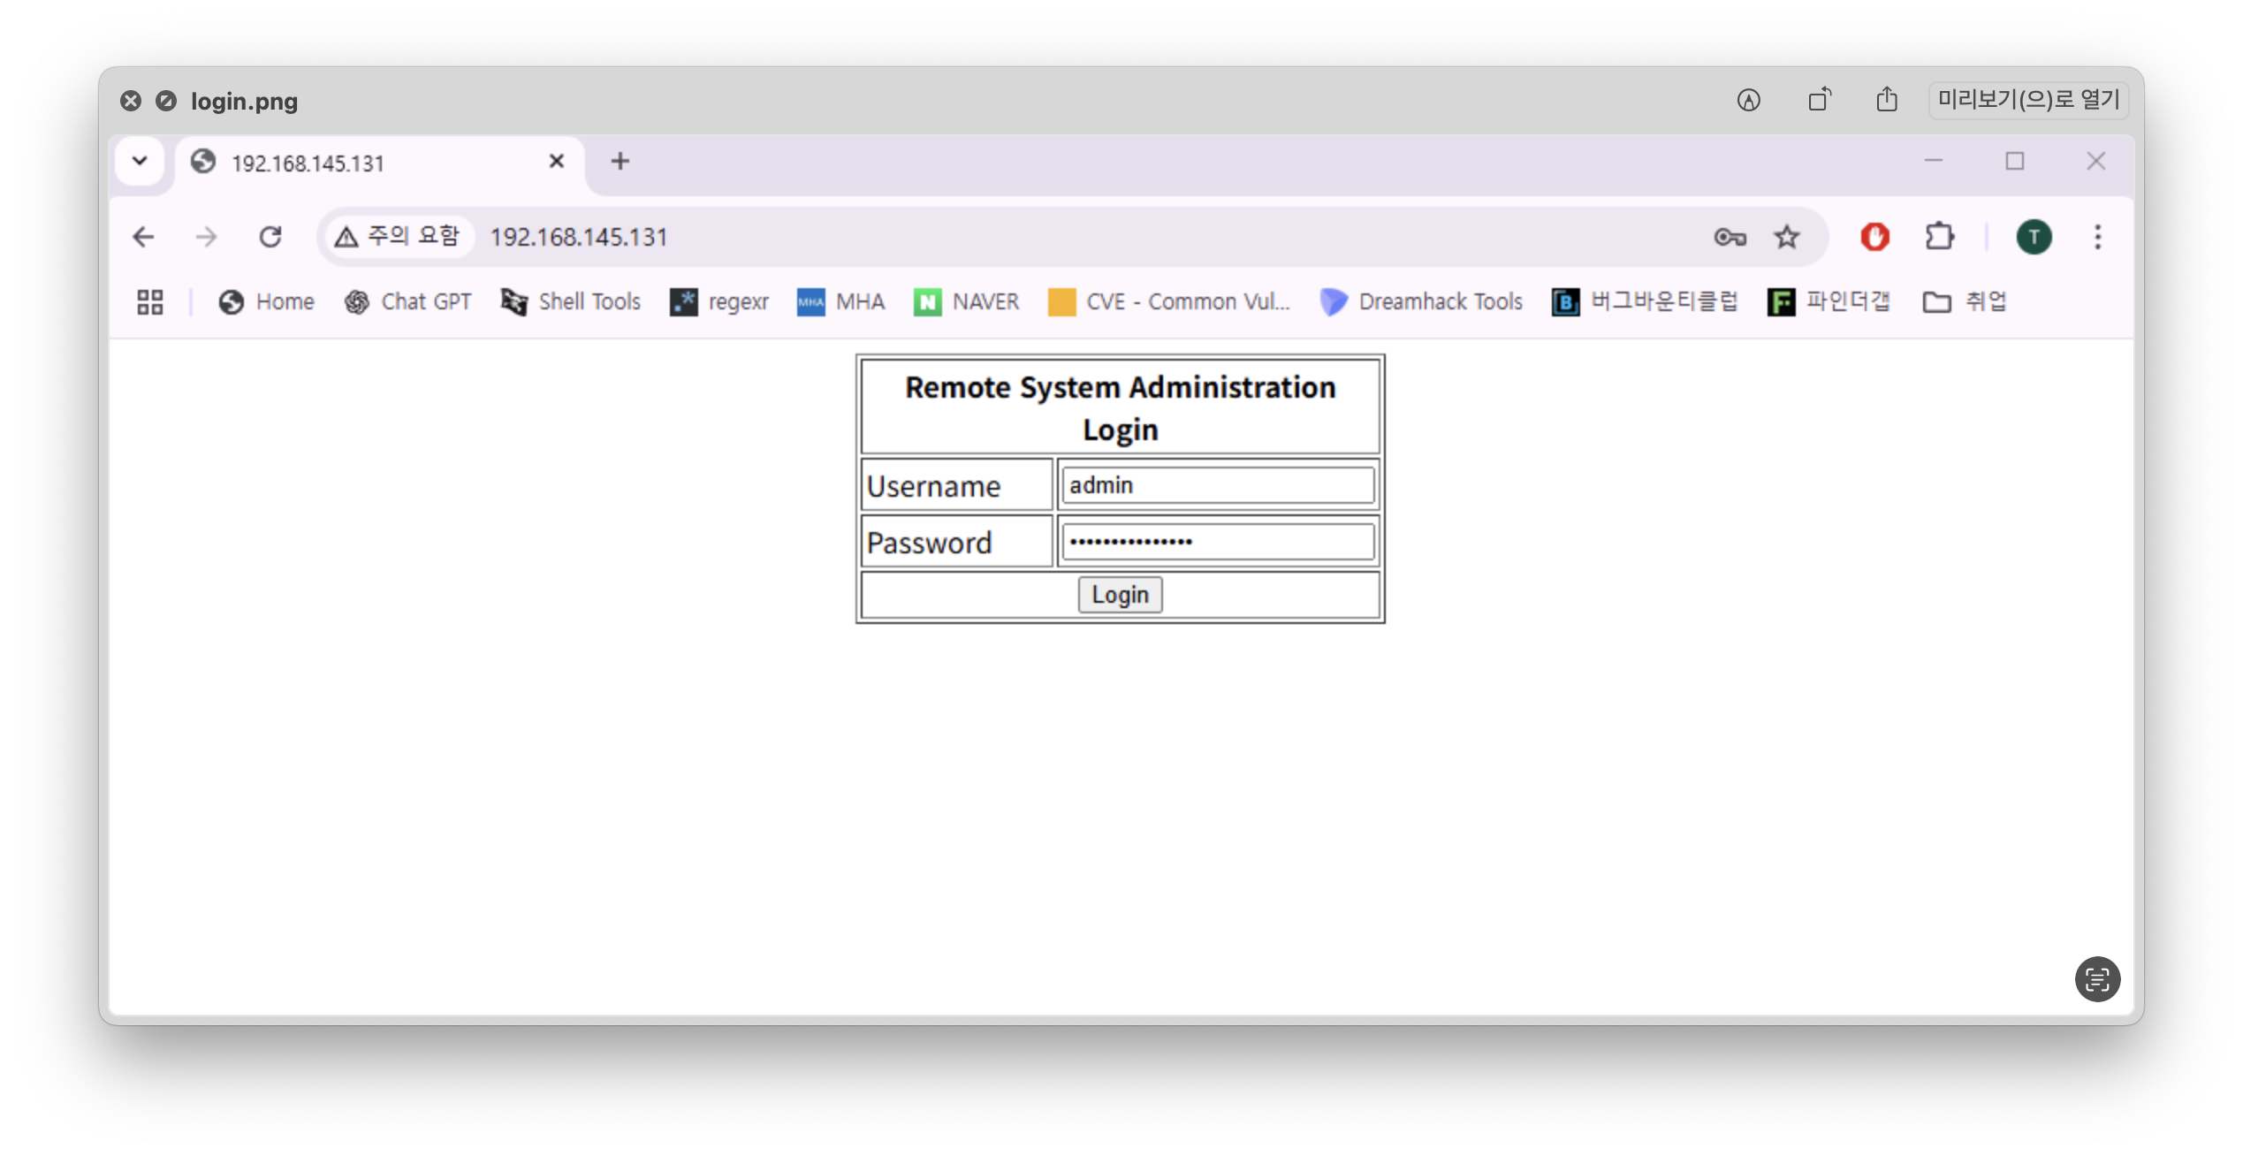Expand the tab search dropdown chevron

point(140,161)
